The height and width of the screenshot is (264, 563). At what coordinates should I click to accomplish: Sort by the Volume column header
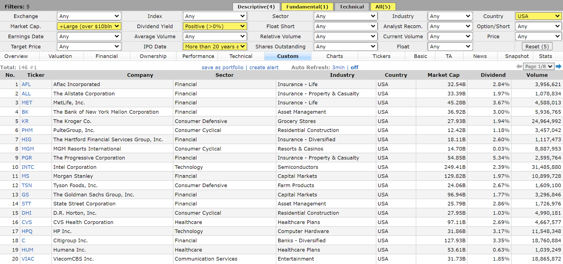pos(537,75)
